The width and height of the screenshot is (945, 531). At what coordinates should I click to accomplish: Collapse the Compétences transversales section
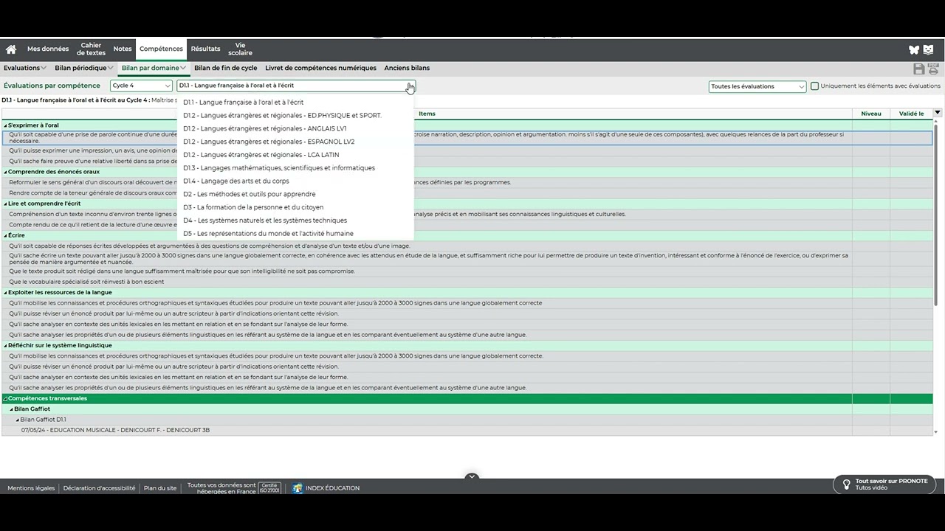(x=5, y=399)
